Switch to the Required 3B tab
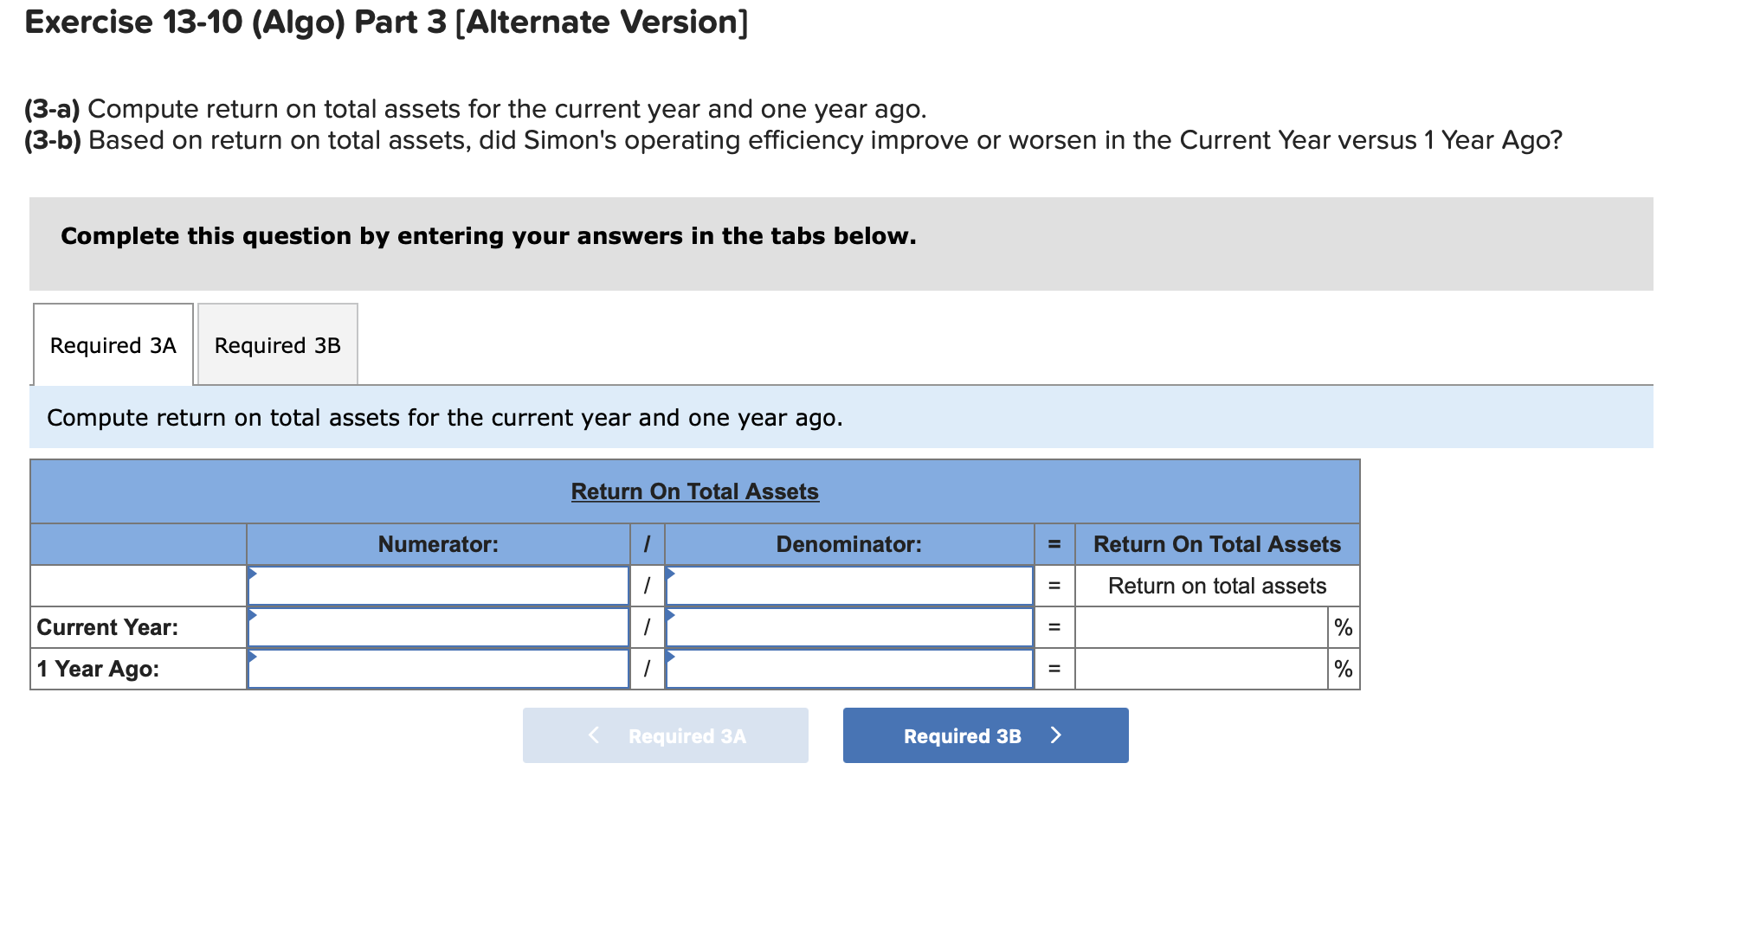The width and height of the screenshot is (1747, 943). (x=276, y=344)
